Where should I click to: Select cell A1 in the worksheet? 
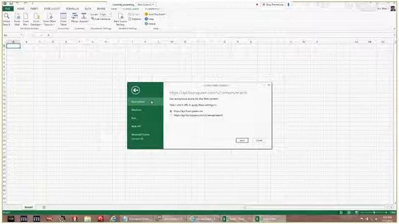click(13, 46)
